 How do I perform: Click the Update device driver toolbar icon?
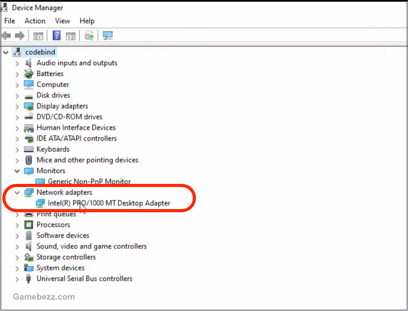(x=89, y=36)
